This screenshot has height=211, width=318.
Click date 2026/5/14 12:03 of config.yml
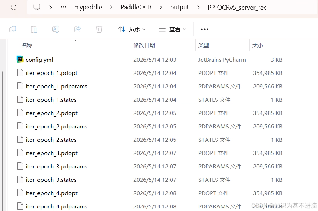pos(155,60)
